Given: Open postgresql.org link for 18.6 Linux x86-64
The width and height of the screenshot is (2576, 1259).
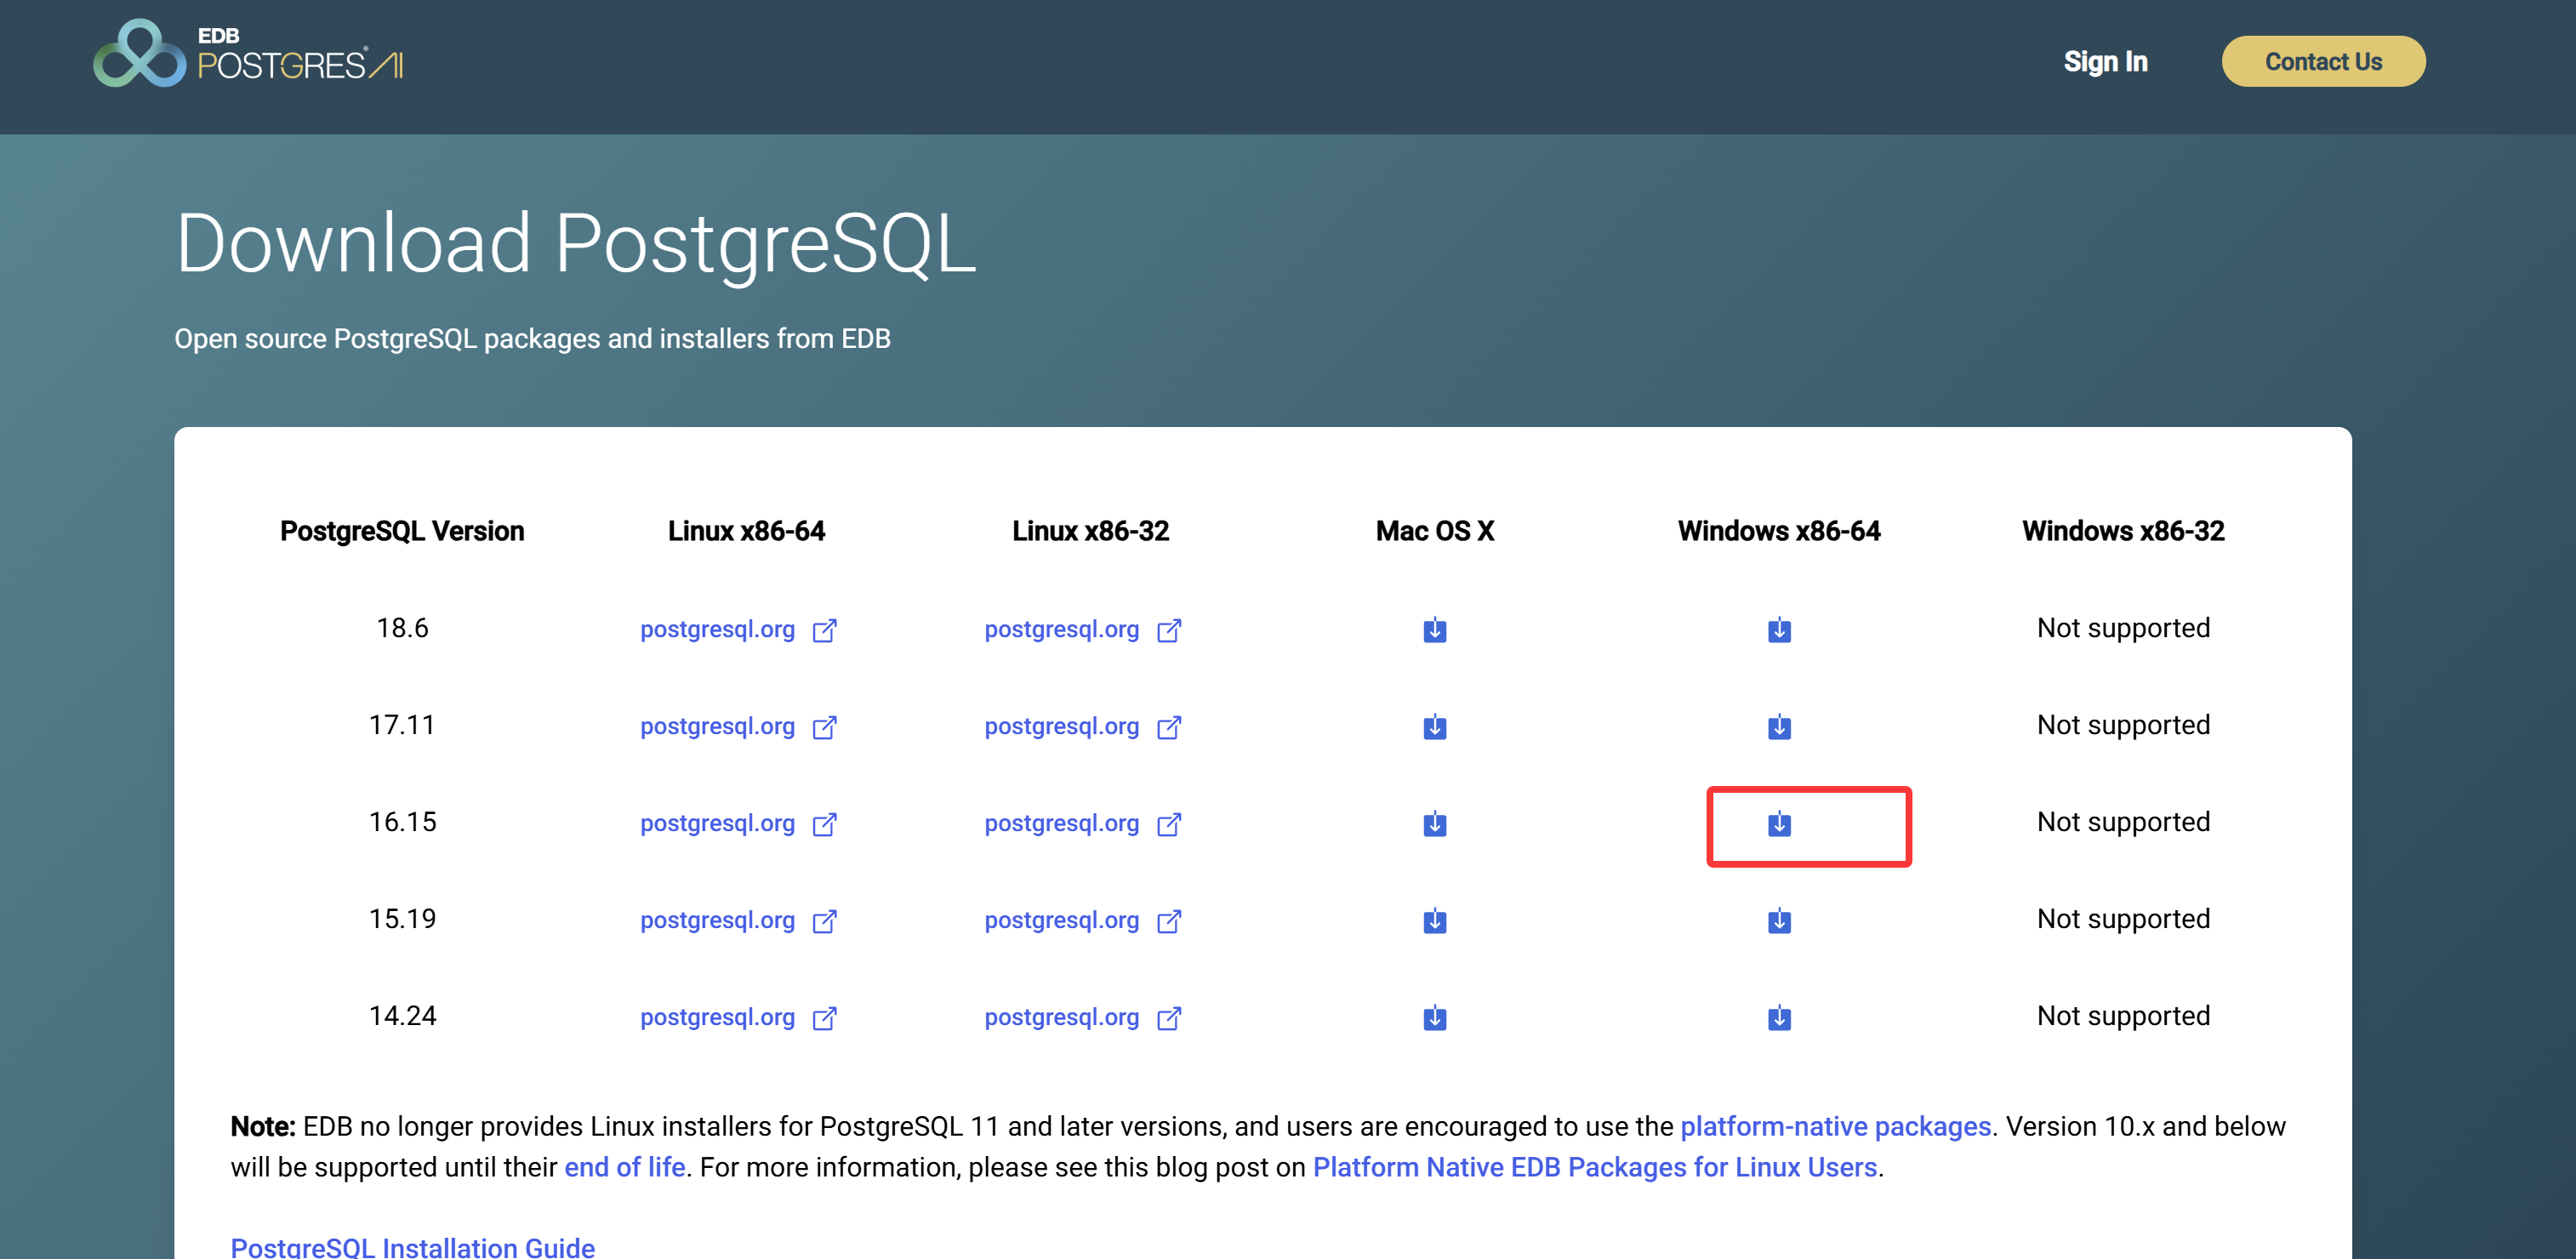Looking at the screenshot, I should (738, 630).
